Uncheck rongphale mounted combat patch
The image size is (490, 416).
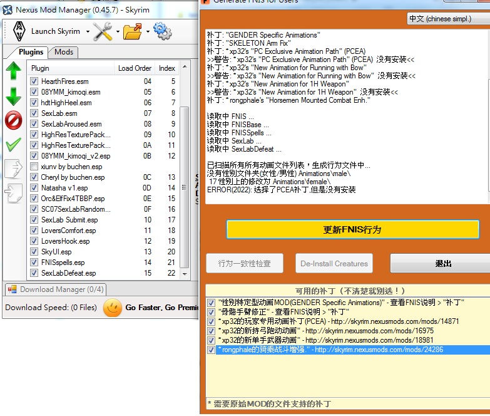pos(212,350)
